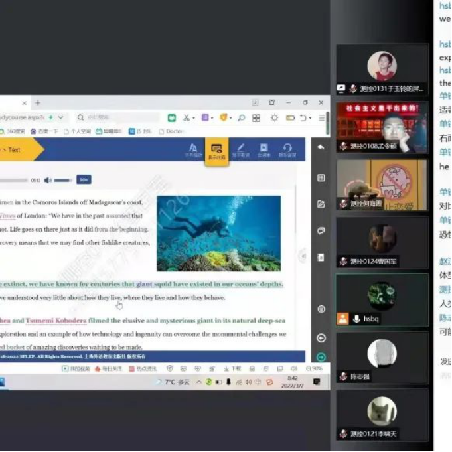Open the pencil note-writing tool
The width and height of the screenshot is (452, 452).
pyautogui.click(x=240, y=150)
